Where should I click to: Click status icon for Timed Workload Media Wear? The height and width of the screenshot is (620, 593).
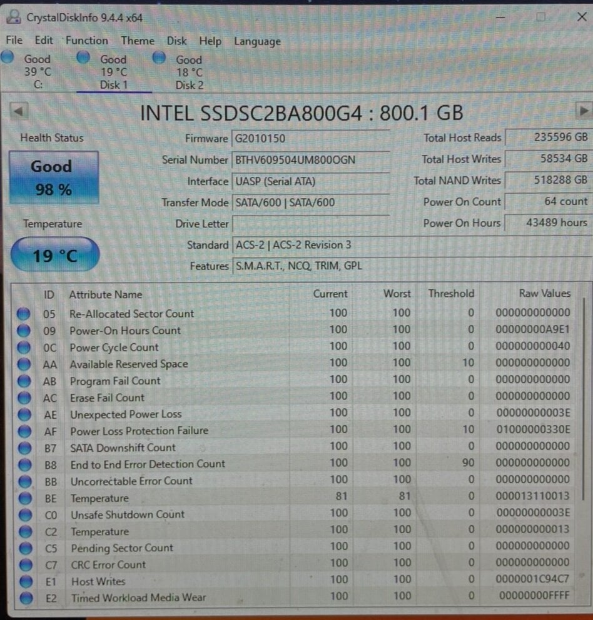pyautogui.click(x=25, y=598)
